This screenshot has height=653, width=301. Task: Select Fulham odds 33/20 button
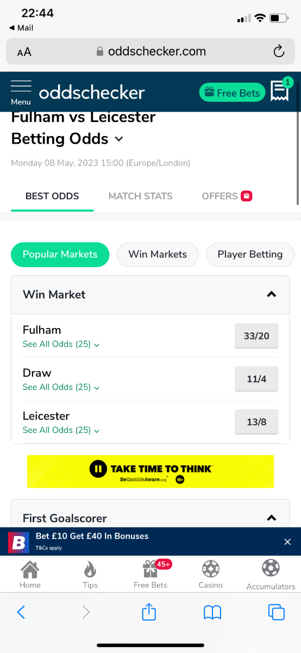256,336
